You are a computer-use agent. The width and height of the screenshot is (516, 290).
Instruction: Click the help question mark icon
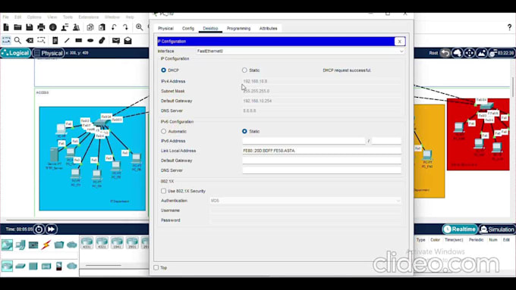click(509, 27)
